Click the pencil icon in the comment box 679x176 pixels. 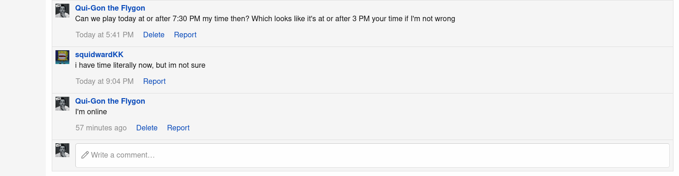point(85,155)
